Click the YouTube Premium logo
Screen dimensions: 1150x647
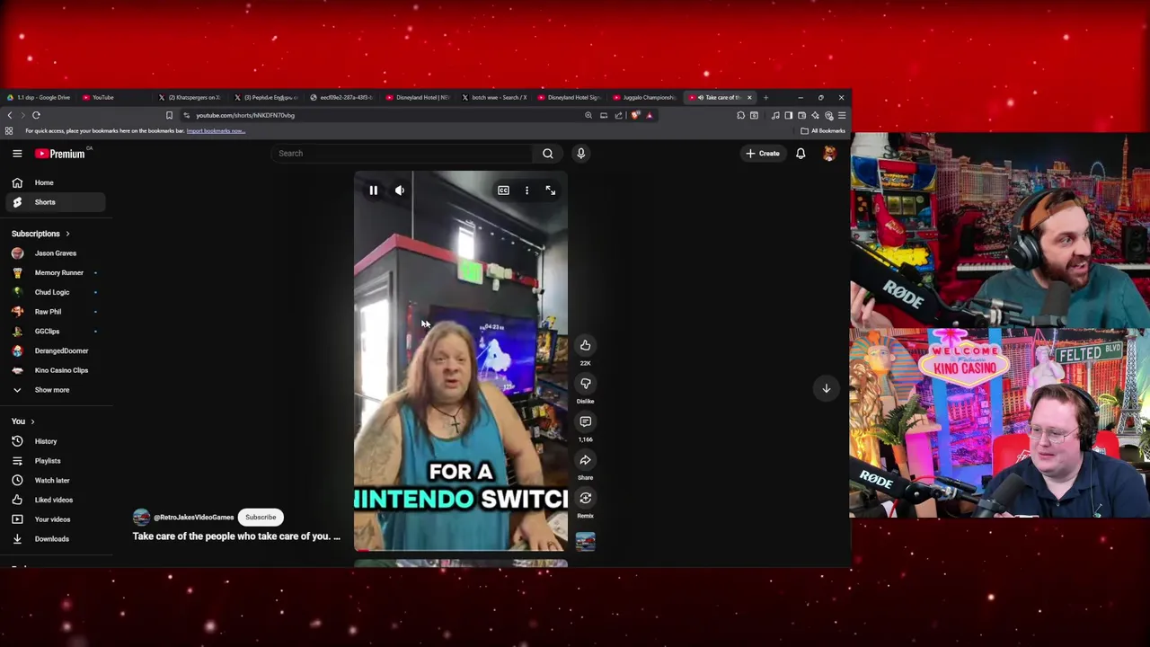click(x=60, y=154)
